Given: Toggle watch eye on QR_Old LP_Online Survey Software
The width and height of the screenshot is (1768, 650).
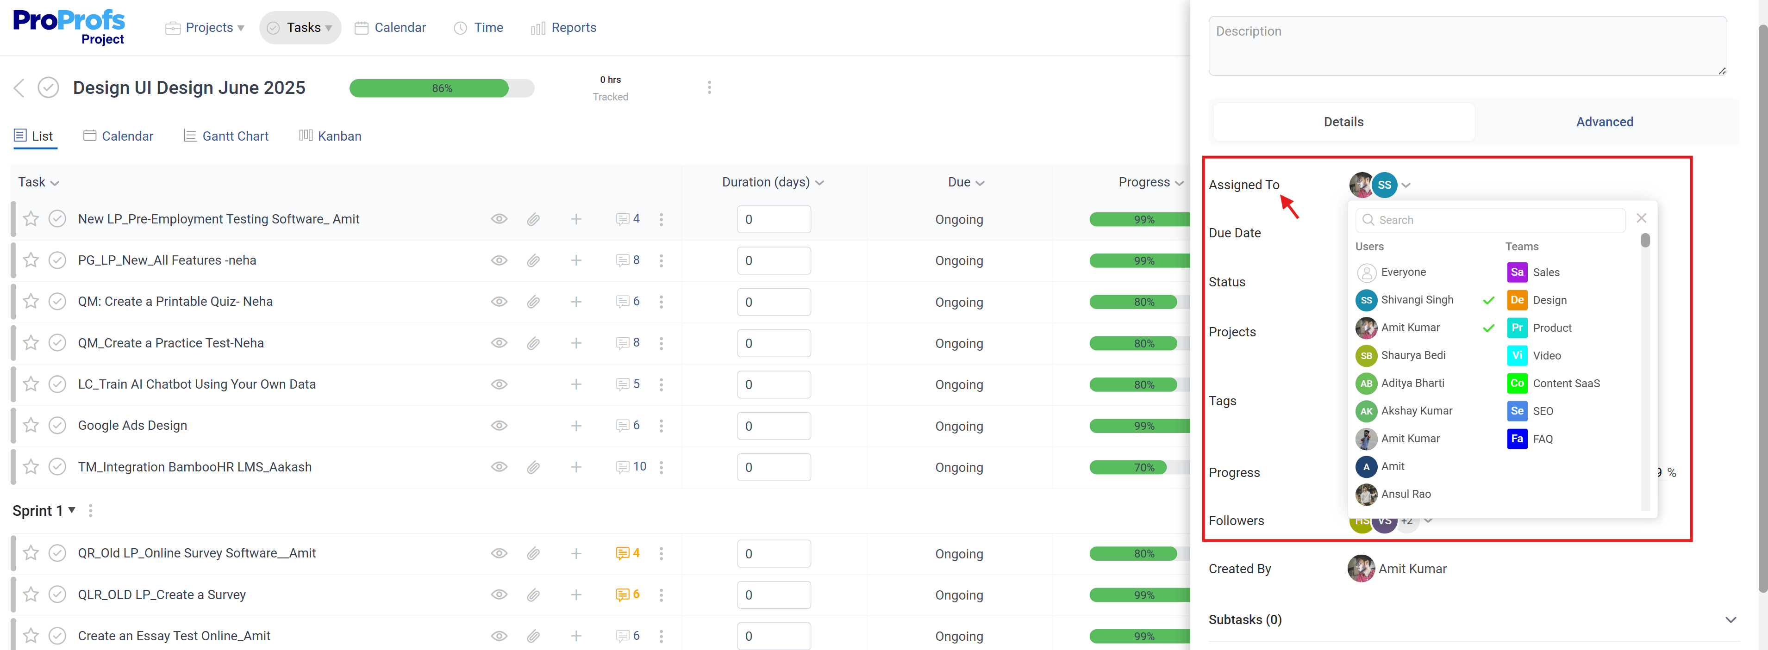Looking at the screenshot, I should (499, 553).
